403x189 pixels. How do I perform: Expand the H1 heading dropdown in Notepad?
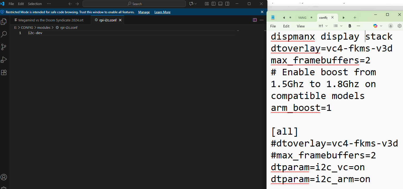click(x=323, y=26)
